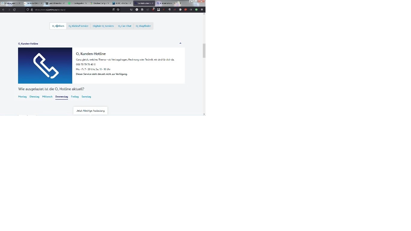Click the 'Jetzt: Niedrige Auslastung' tooltip
The image size is (411, 231).
(x=90, y=111)
